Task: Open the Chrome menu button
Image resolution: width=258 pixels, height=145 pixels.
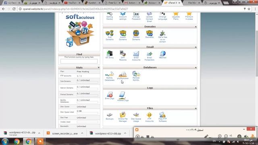Action: click(255, 9)
